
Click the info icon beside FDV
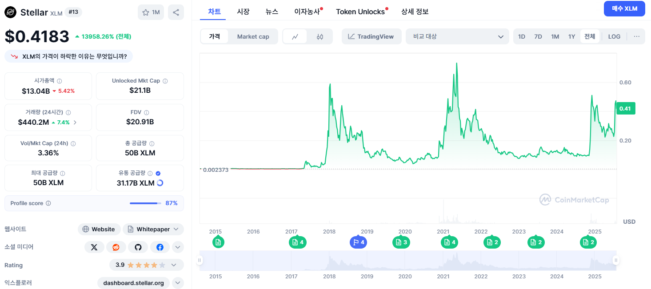[147, 113]
